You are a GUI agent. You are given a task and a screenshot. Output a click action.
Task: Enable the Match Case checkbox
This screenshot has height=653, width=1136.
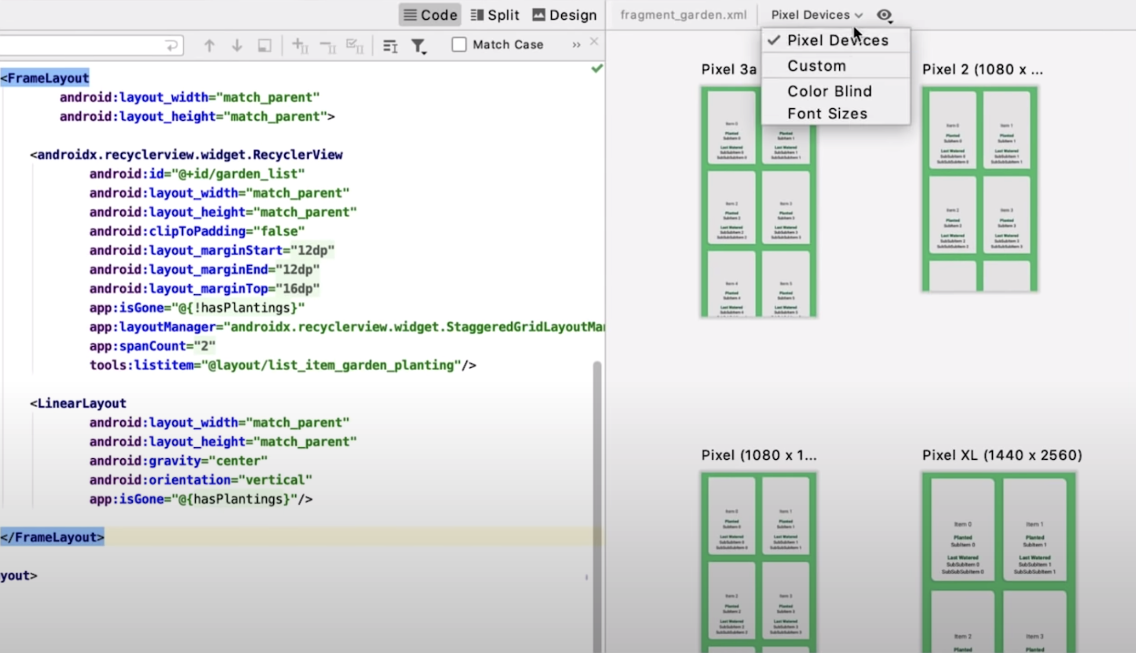(x=459, y=44)
